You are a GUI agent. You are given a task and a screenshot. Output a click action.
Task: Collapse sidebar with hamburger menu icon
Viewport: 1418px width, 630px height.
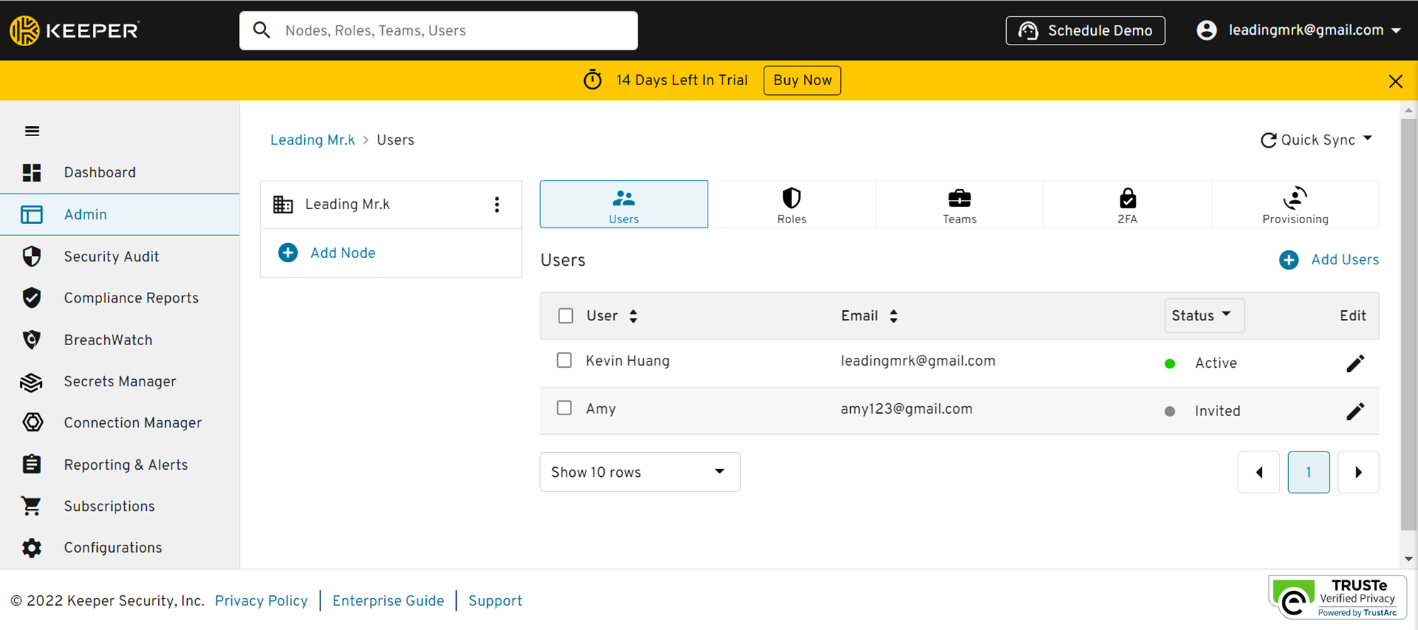pos(32,131)
